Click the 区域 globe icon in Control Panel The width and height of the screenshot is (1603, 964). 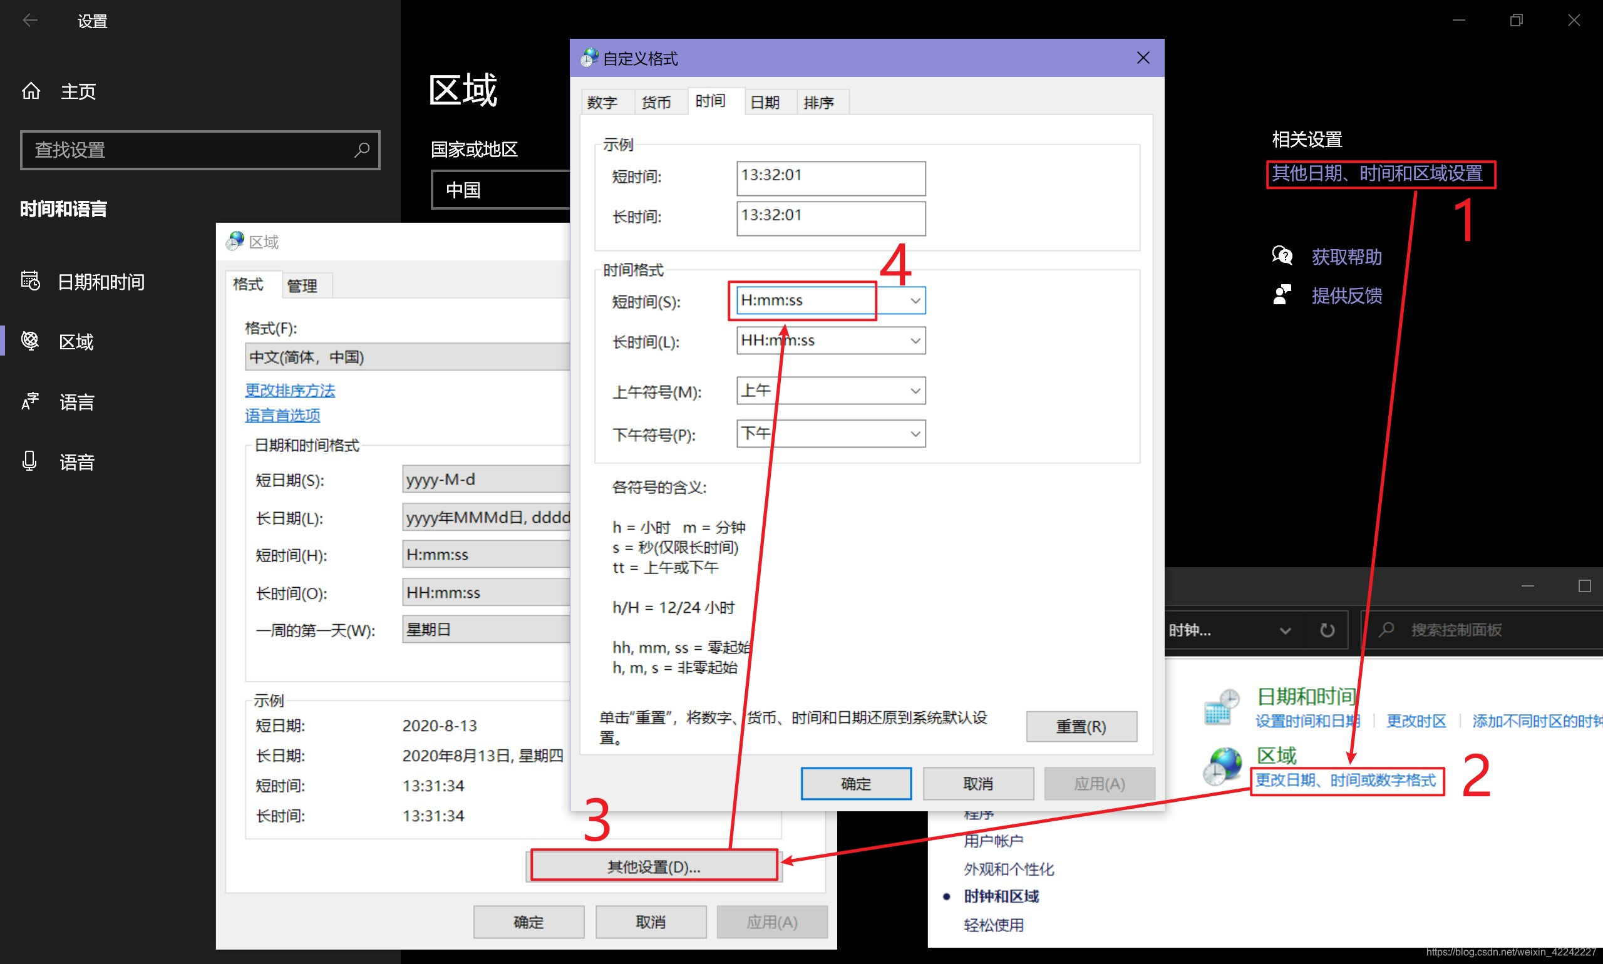click(x=1222, y=766)
